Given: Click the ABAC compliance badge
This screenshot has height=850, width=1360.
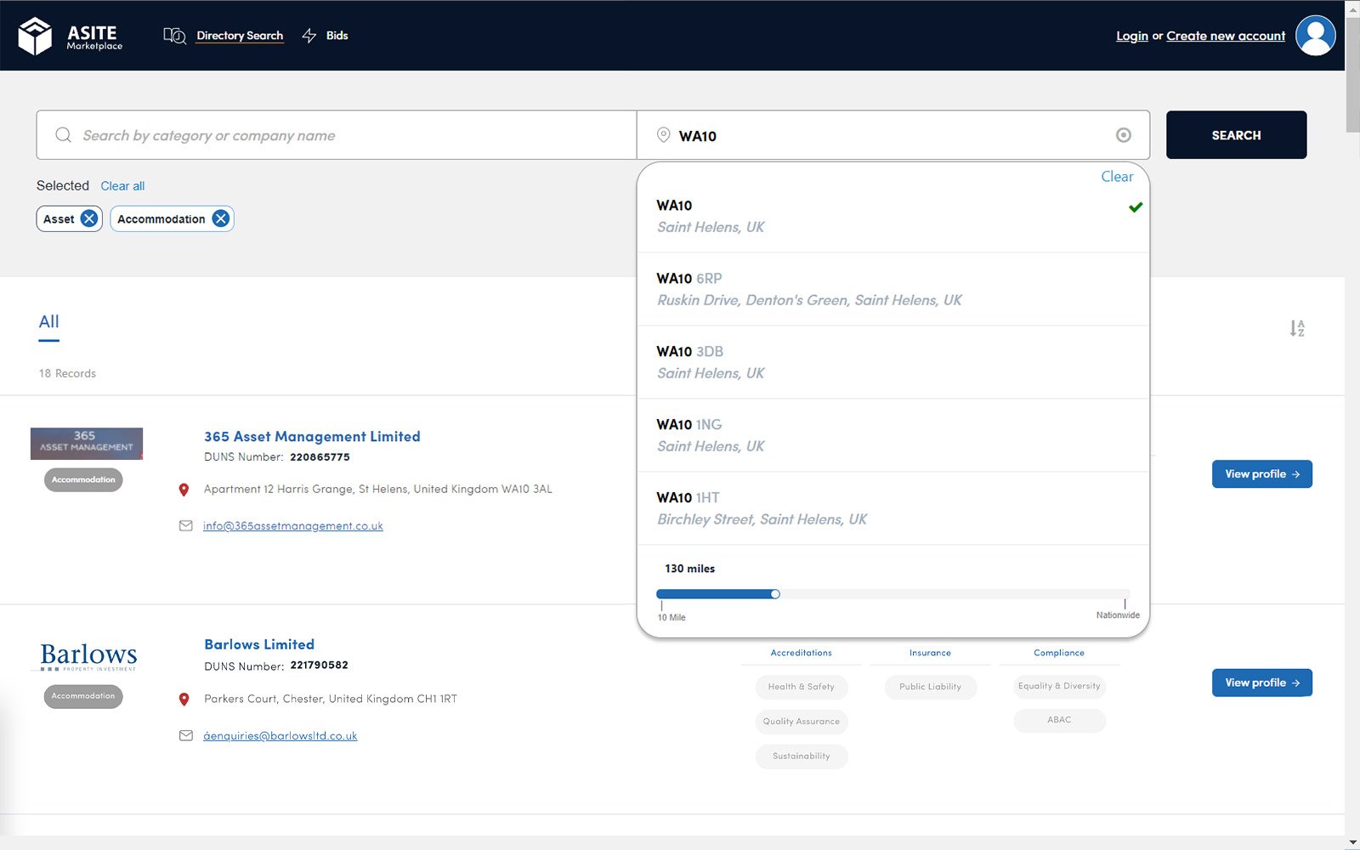Looking at the screenshot, I should [1059, 720].
